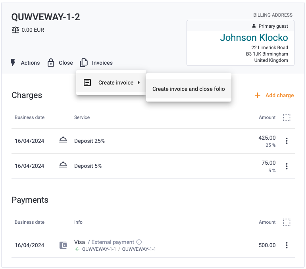Image resolution: width=306 pixels, height=269 pixels.
Task: Click the Primary guest label
Action: pos(273,26)
